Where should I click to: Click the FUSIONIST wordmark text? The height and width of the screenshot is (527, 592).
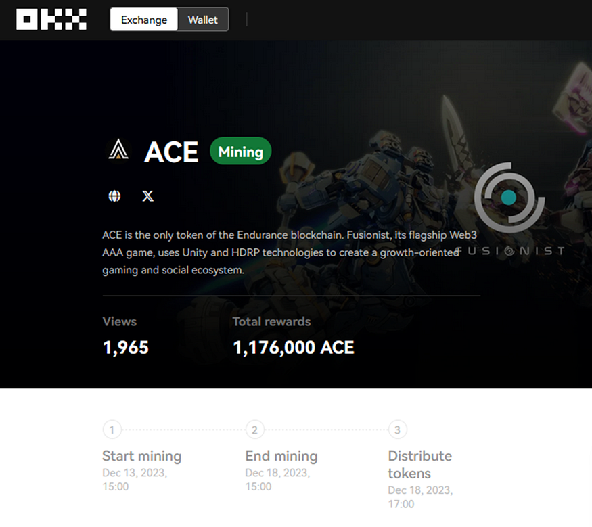(510, 251)
